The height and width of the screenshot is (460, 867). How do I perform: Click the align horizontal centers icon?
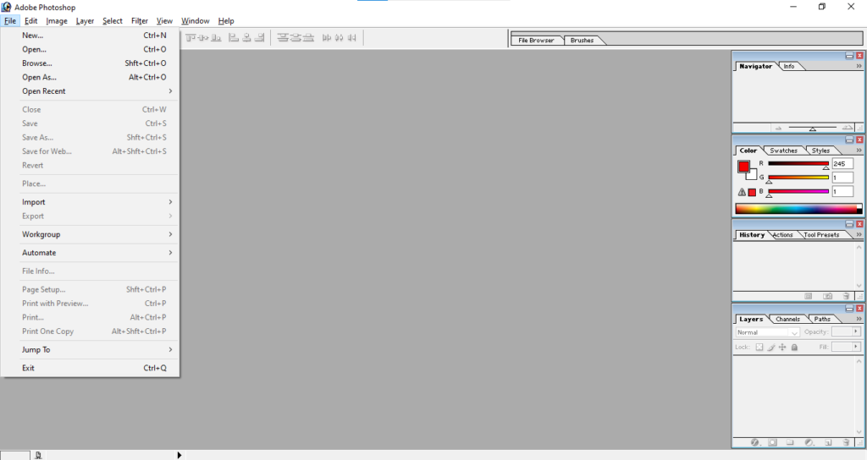pyautogui.click(x=246, y=37)
